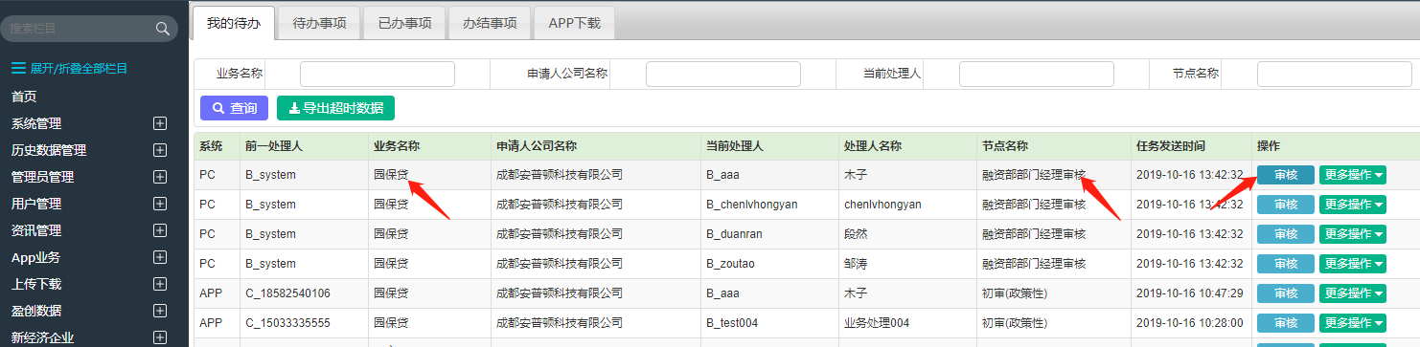
Task: Click the search magnifier icon in sidebar
Action: pyautogui.click(x=162, y=30)
